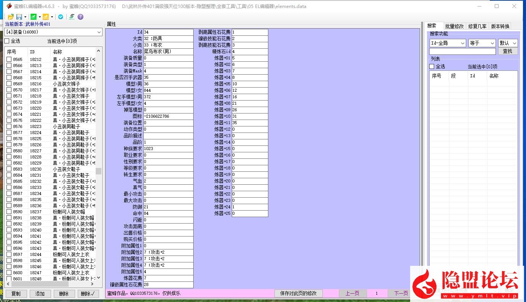Click the open file folder icon
The image size is (526, 302).
[11, 17]
